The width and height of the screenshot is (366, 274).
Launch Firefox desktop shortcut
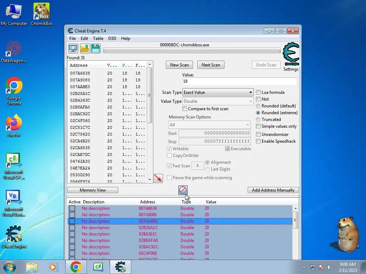[x=14, y=125]
